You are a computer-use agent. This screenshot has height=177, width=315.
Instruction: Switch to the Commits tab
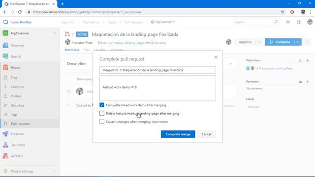(x=117, y=50)
